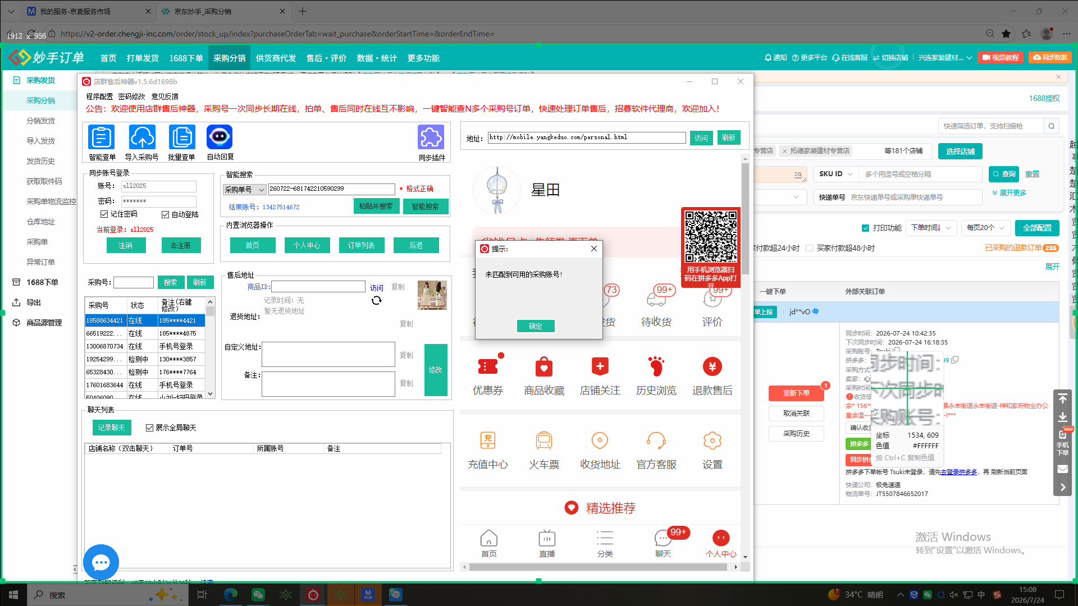Open 待收货 truck icon

click(656, 300)
